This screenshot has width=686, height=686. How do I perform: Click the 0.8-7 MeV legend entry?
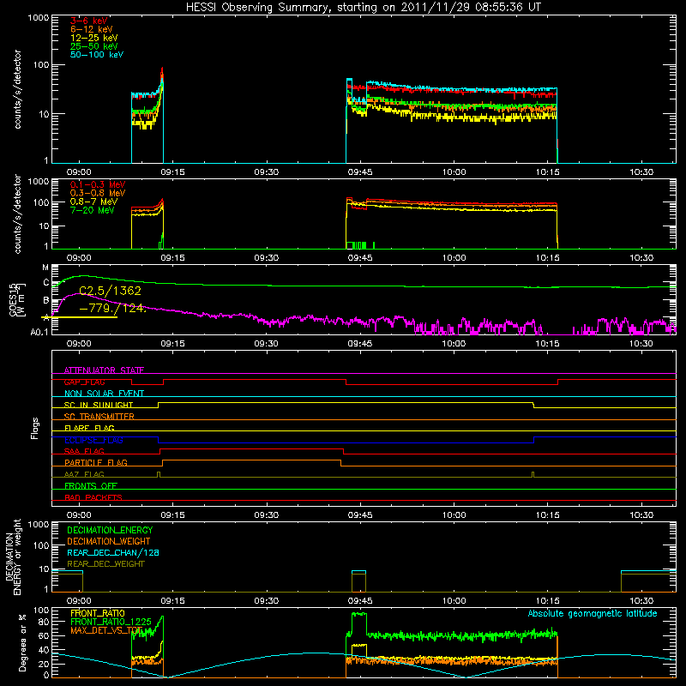(x=93, y=202)
